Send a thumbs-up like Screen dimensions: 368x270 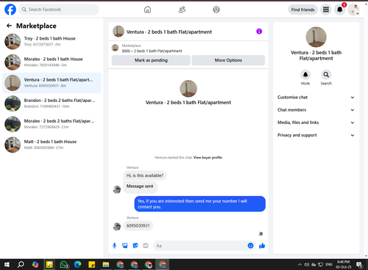pyautogui.click(x=262, y=246)
